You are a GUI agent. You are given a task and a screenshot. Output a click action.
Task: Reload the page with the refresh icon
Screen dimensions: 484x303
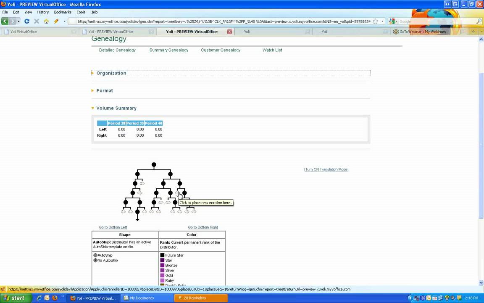pos(27,21)
